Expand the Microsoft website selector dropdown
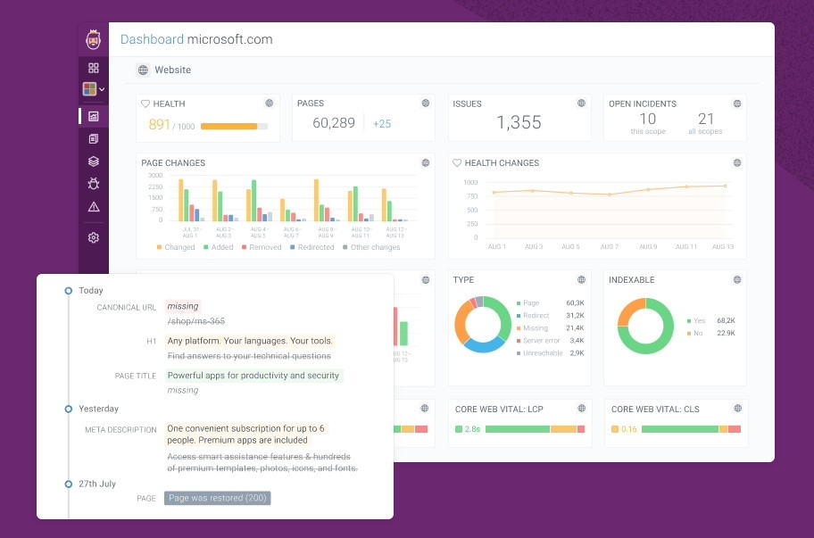Screen dimensions: 814x538 [x=94, y=89]
